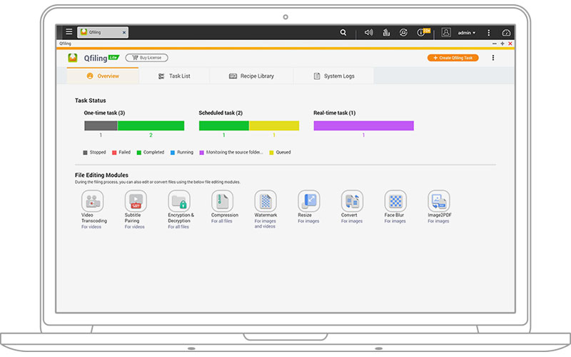
Task: Click the Create Qfiling Task button
Action: (x=453, y=58)
